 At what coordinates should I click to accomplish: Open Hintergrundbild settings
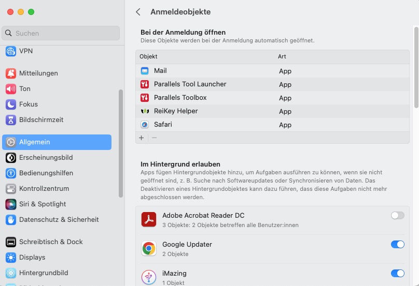coord(44,273)
